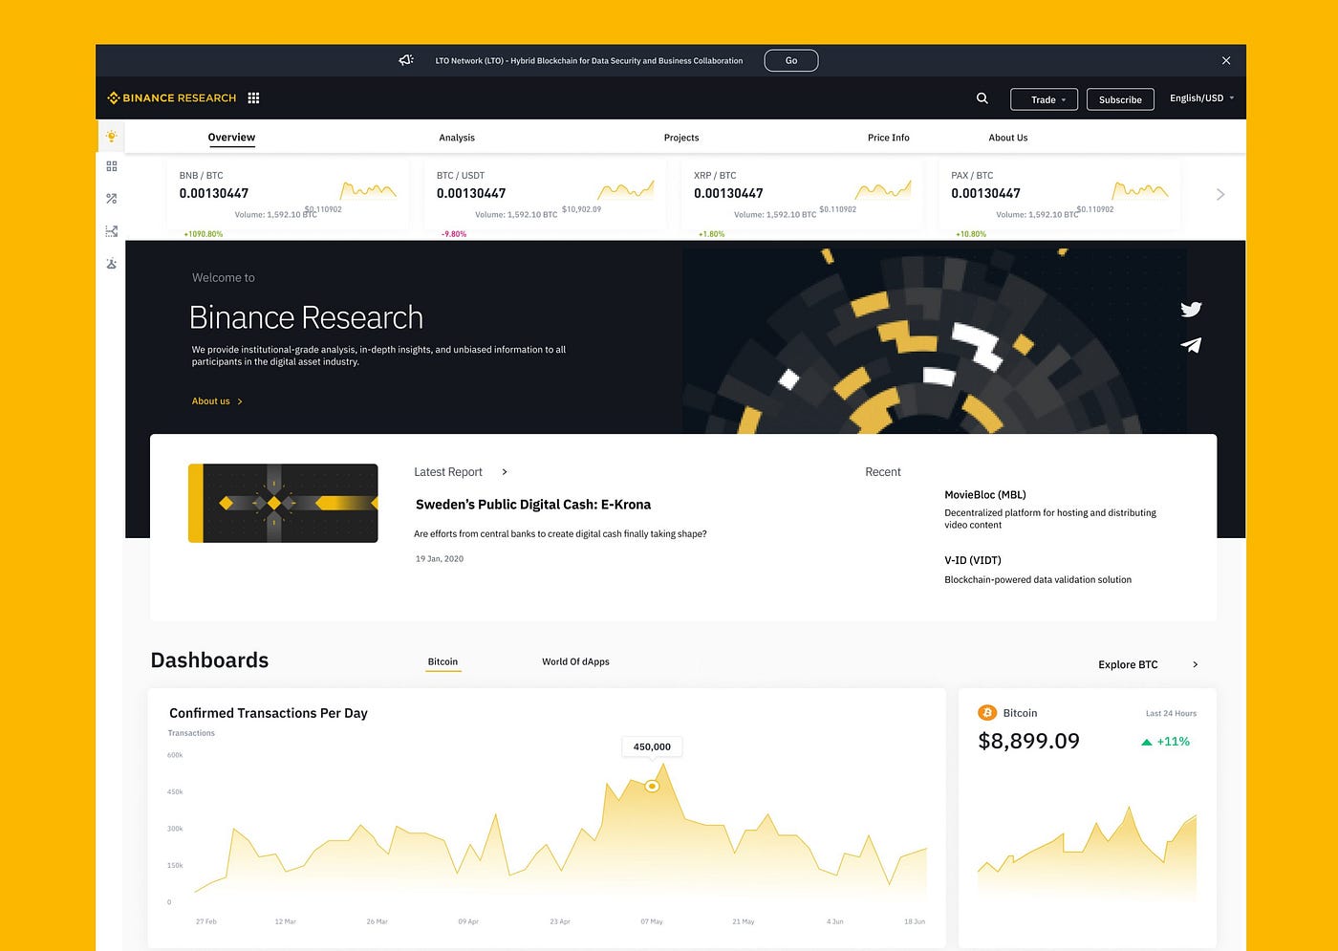Click the Binance Research logo

[172, 97]
